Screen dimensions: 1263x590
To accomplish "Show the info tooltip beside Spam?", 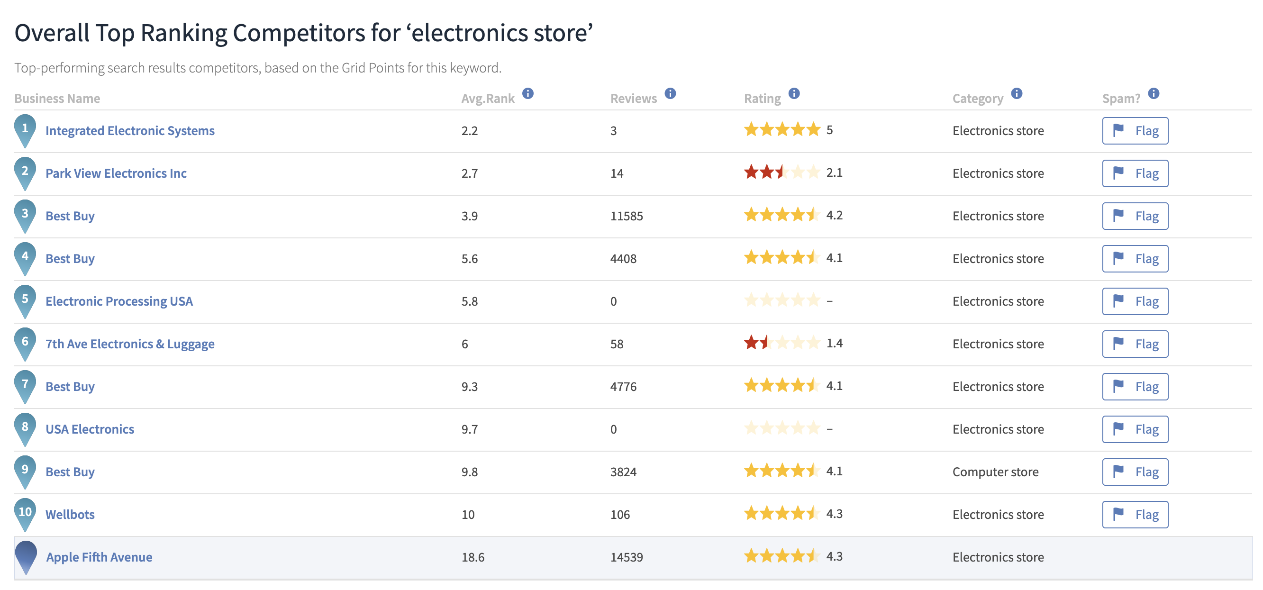I will click(x=1154, y=93).
